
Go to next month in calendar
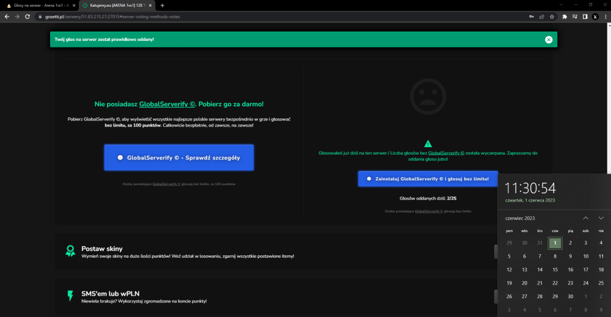(x=601, y=218)
